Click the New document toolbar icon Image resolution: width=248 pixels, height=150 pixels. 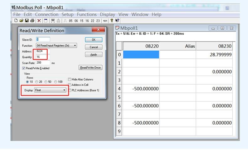pyautogui.click(x=16, y=21)
